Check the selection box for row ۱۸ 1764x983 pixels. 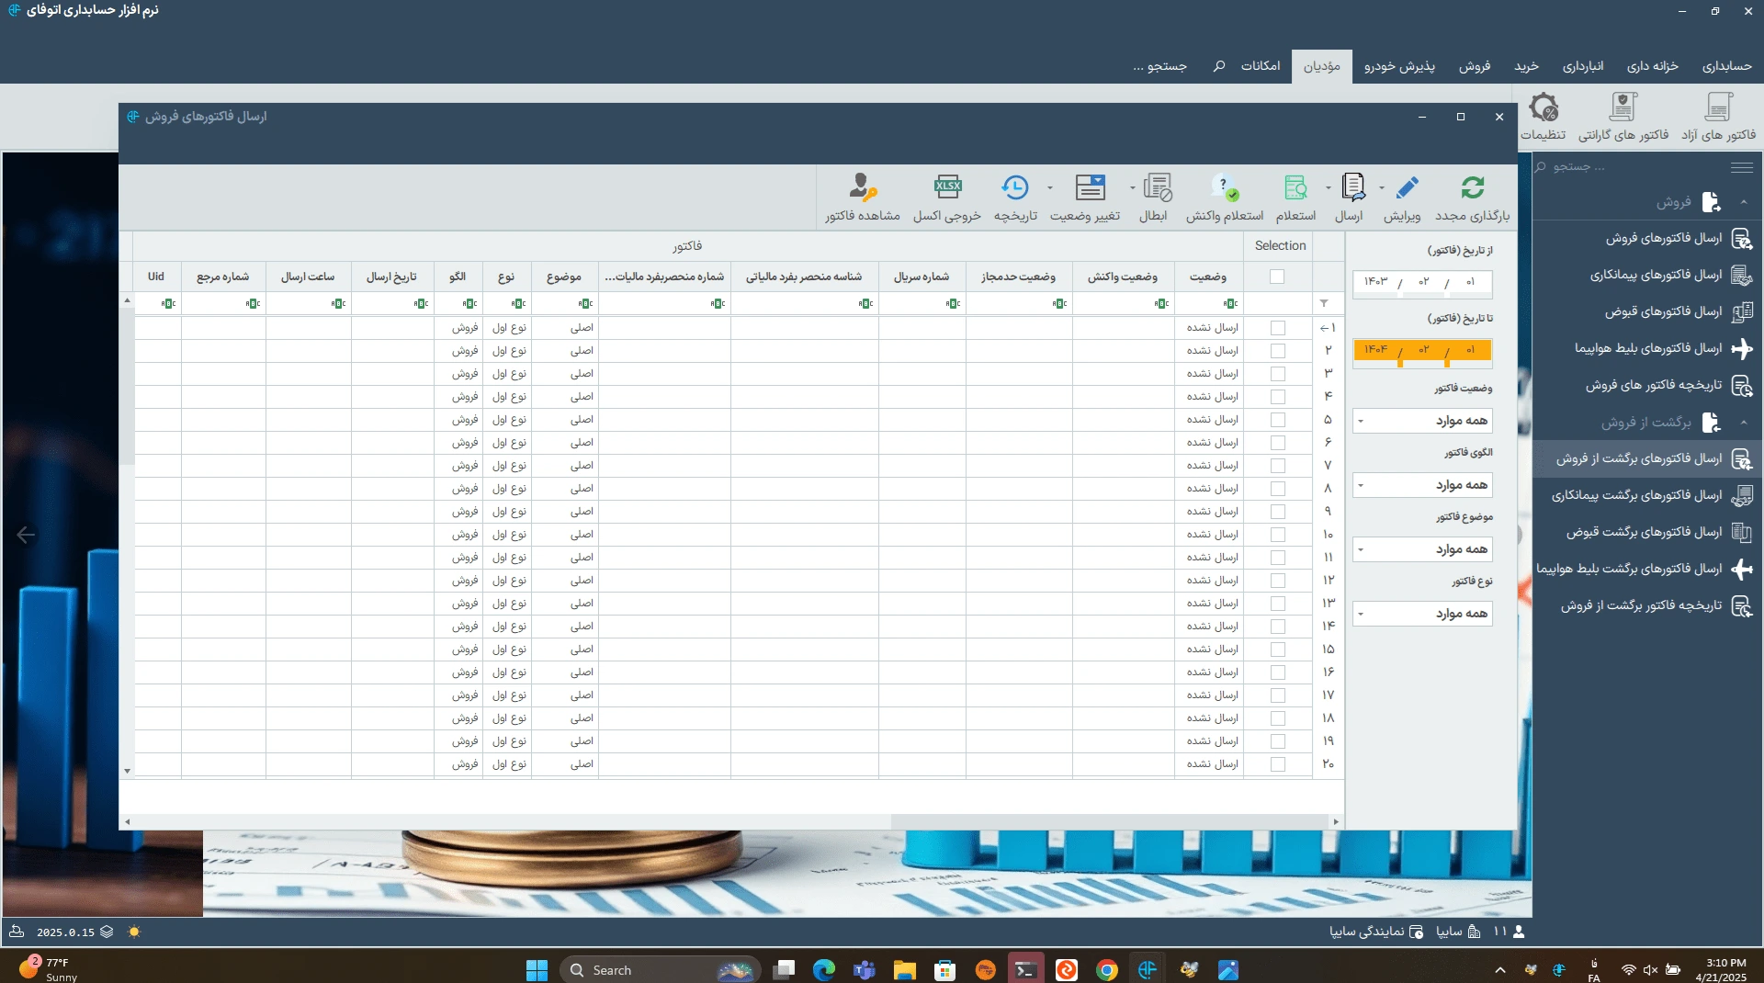click(1278, 718)
